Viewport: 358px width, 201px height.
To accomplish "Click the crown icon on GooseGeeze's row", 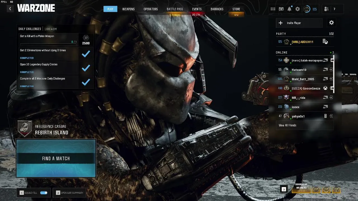I will (x=332, y=88).
